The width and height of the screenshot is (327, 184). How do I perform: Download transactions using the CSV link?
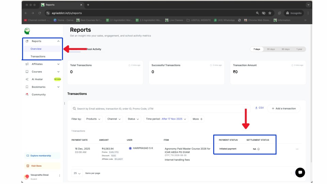click(259, 108)
